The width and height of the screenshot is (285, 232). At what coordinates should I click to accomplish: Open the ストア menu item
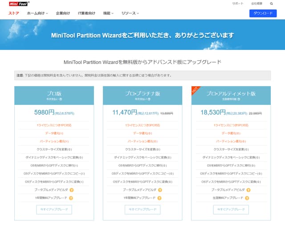tap(14, 13)
